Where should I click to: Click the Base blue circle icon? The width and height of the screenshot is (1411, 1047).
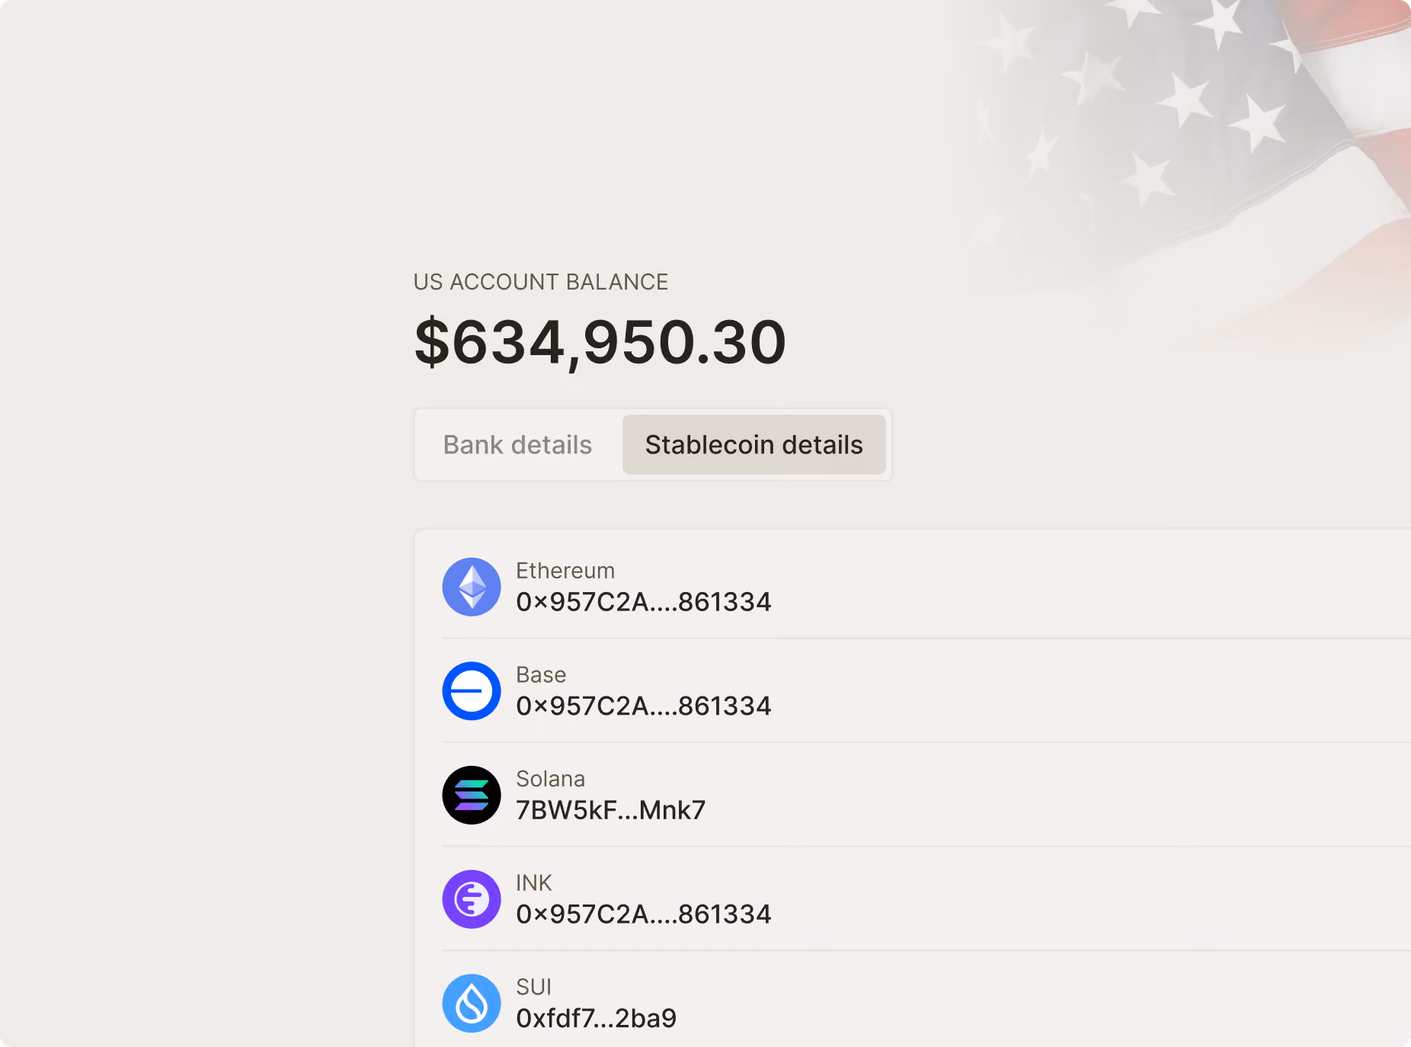pos(472,691)
